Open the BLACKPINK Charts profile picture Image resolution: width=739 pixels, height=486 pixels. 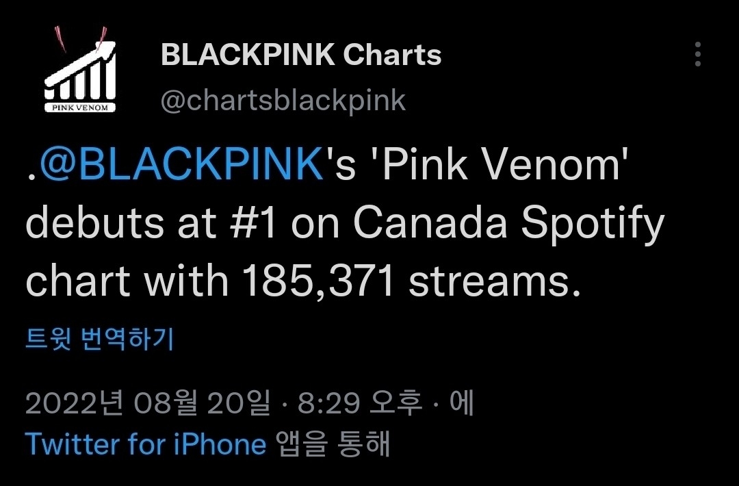coord(80,71)
